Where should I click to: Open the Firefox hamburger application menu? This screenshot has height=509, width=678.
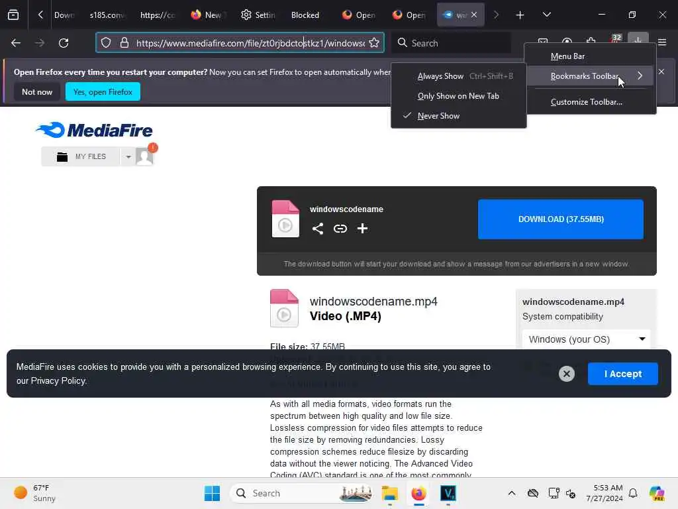click(662, 42)
